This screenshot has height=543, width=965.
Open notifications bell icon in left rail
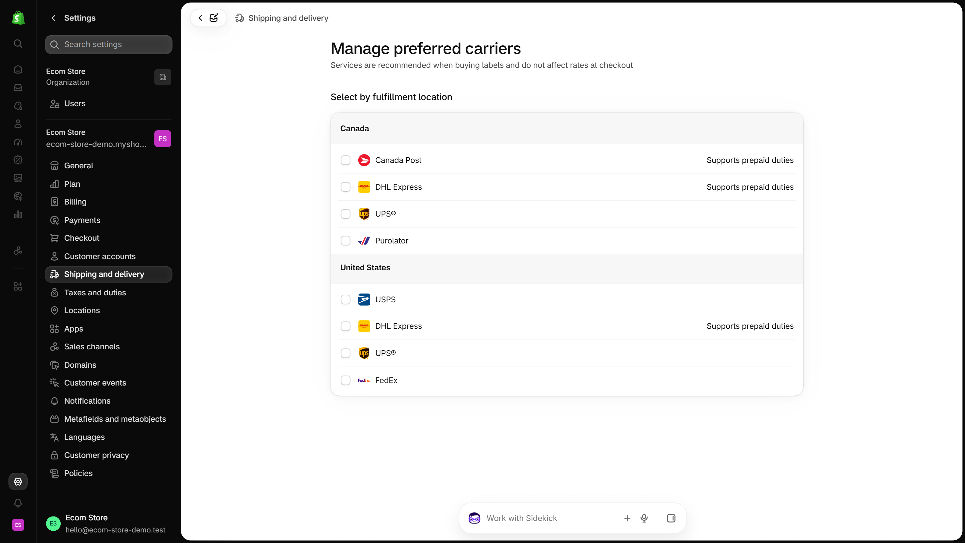click(x=18, y=503)
